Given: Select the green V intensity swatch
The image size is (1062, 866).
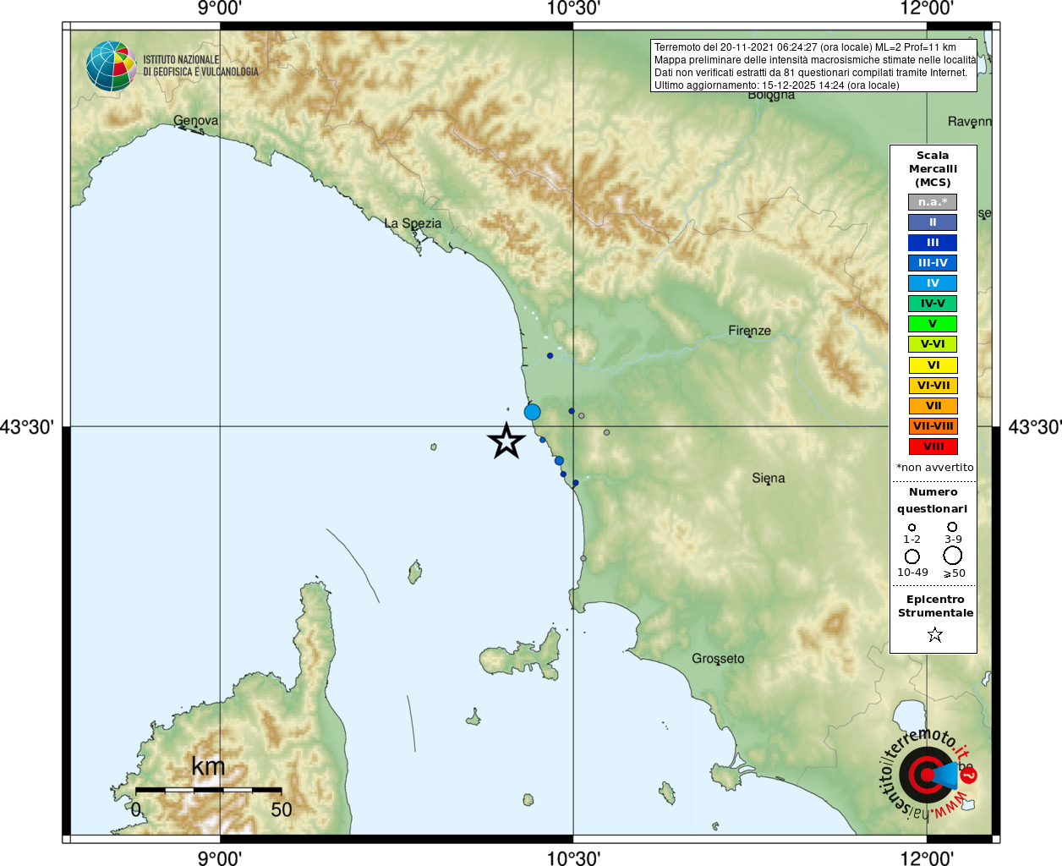Looking at the screenshot, I should [x=933, y=324].
